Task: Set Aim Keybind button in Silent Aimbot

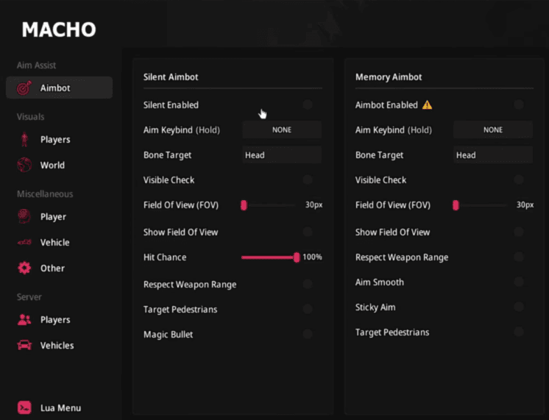Action: [x=282, y=130]
